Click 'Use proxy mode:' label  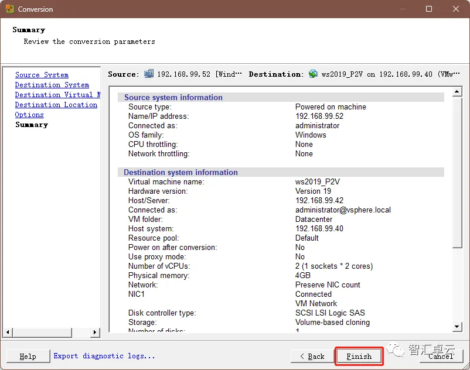click(157, 256)
